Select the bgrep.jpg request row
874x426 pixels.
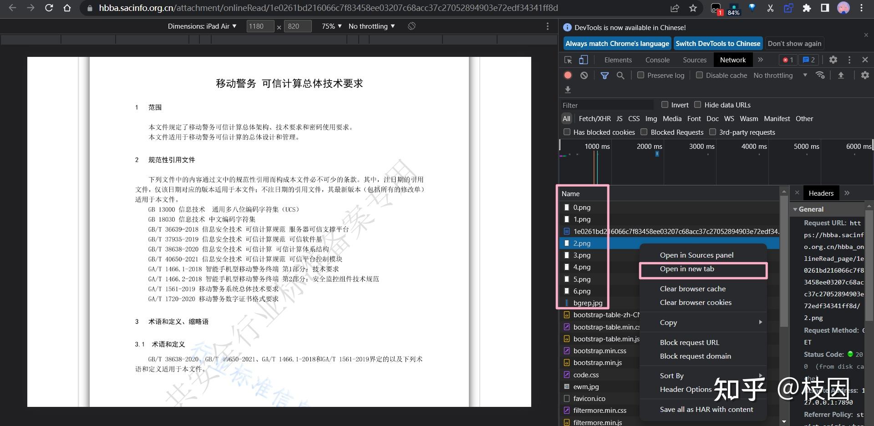coord(669,303)
